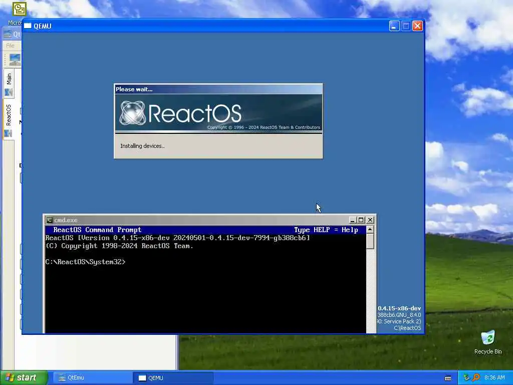This screenshot has width=513, height=385.
Task: Click the keyboard icon on the taskbar
Action: tap(448, 378)
